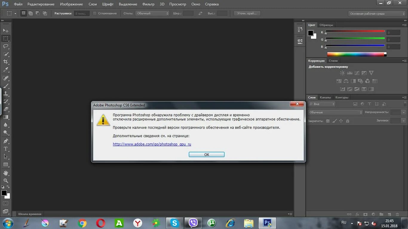Select the Brush tool

6,86
